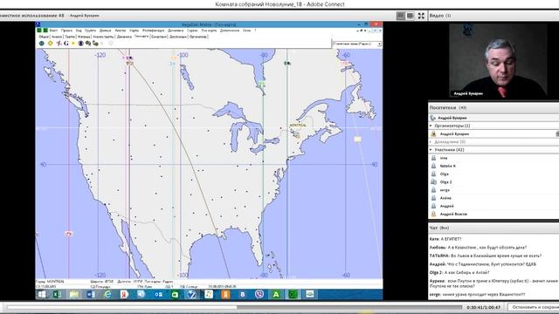Viewport: 559px width, 314px height.
Task: Switch to the Общая tab
Action: pyautogui.click(x=44, y=37)
